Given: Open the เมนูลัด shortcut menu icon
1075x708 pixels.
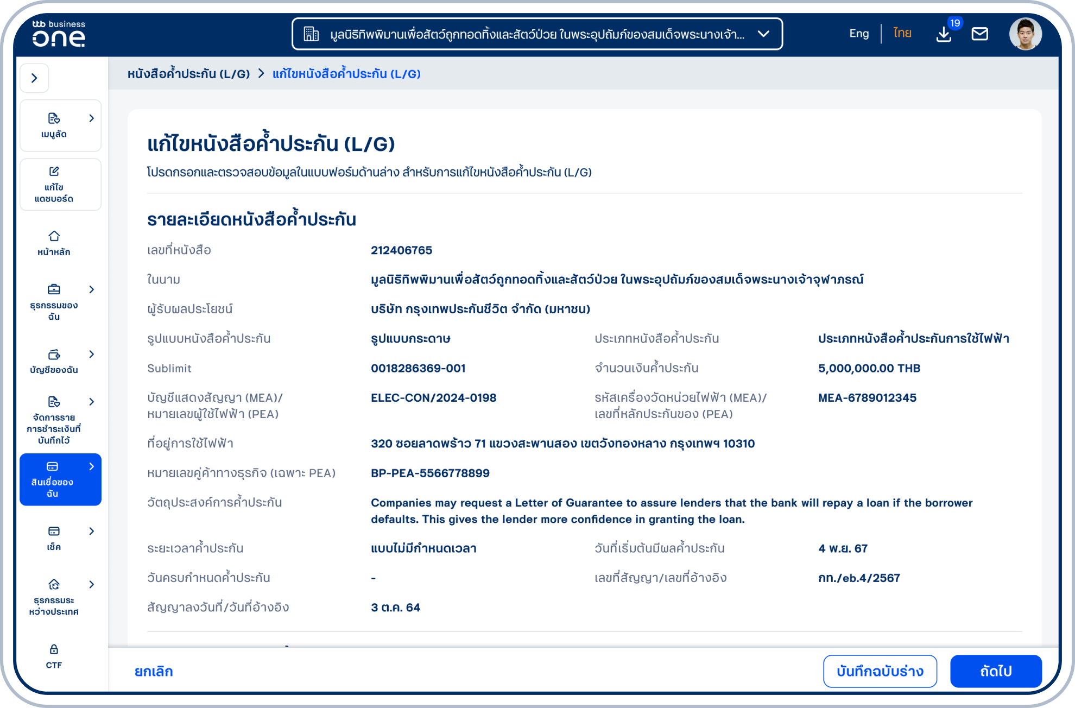Looking at the screenshot, I should pos(54,118).
